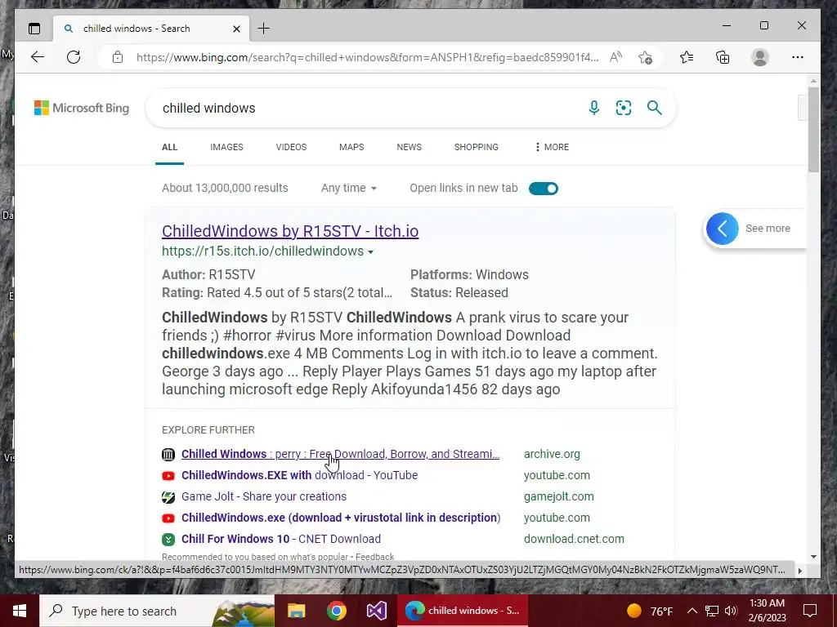Click the CNET download favicon icon
Image resolution: width=837 pixels, height=627 pixels.
[x=168, y=540]
